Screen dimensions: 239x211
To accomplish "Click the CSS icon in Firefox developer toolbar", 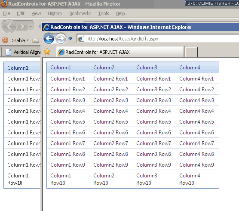I will pos(36,40).
